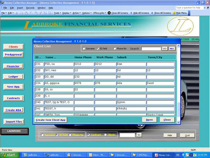The width and height of the screenshot is (210, 158).
Task: Click the Sort Descending toolbar icon
Action: [50, 13]
